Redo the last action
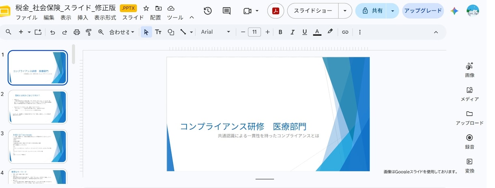495x188 pixels. 65,32
